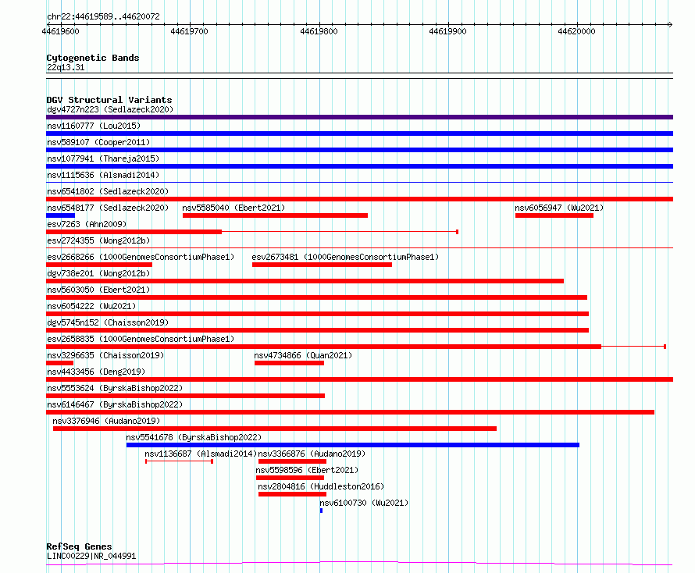This screenshot has width=695, height=573.
Task: Click nsv6054222 (Wu2021) label
Action: coord(91,306)
